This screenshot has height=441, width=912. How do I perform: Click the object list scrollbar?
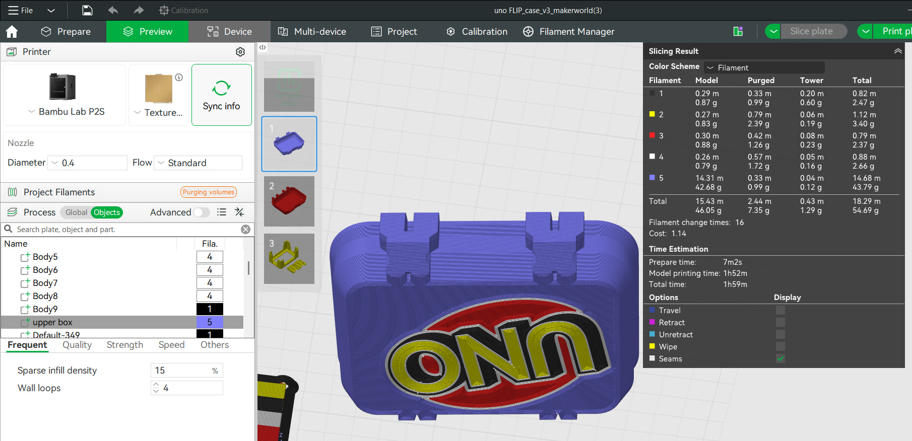(248, 268)
